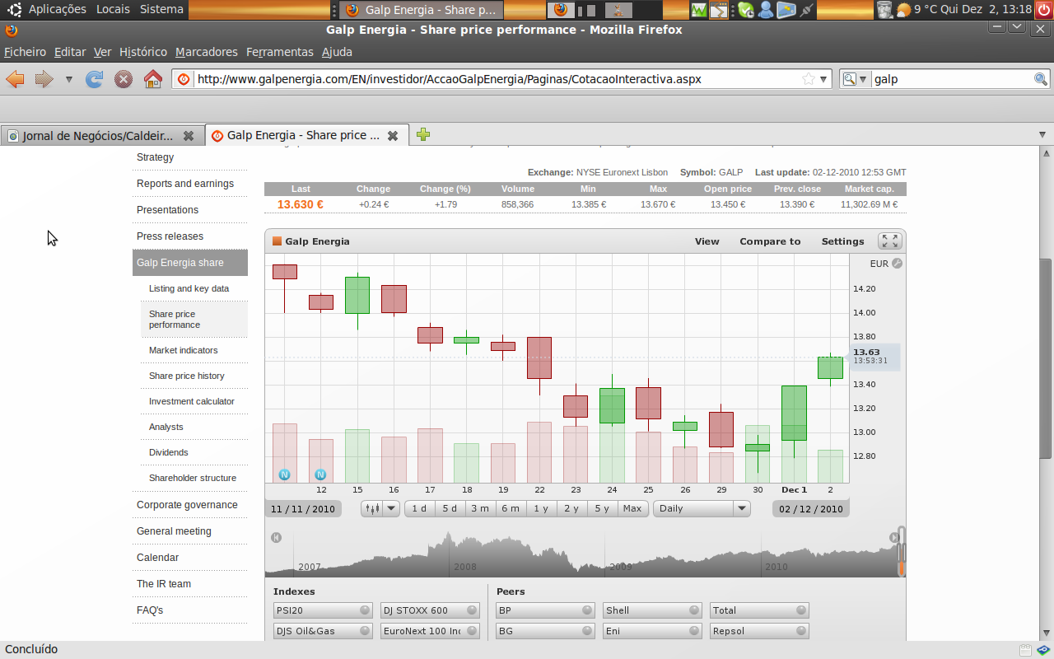Screen dimensions: 1054x659
Task: Click the network connection plug icon
Action: 806,10
